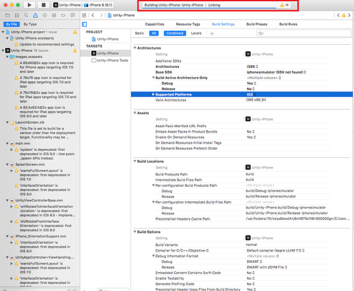Jump to previous issue arrow at top right
The height and width of the screenshot is (291, 354).
338,15
